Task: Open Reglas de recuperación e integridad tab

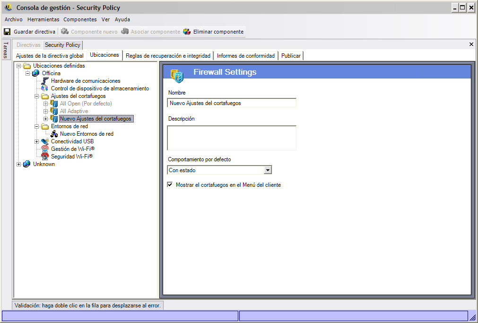Action: coord(168,56)
